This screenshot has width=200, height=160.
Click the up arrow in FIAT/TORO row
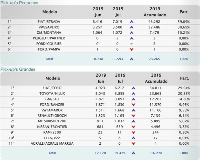pos(133,88)
